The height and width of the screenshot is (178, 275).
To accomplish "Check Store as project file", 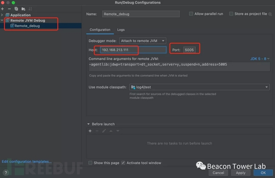I will tap(231, 14).
